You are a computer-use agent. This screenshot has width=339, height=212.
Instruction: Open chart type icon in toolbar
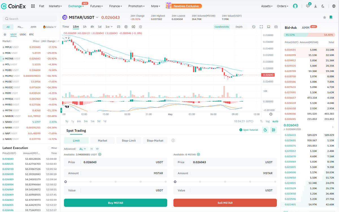pyautogui.click(x=119, y=27)
